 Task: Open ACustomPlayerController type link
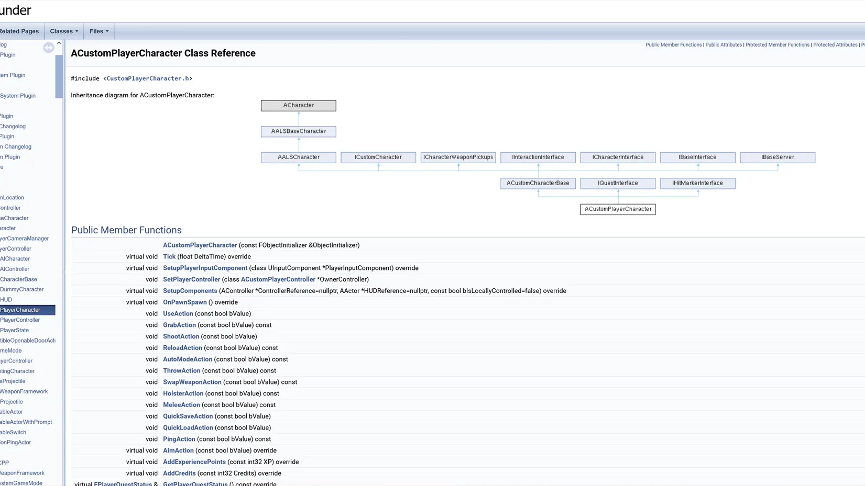click(278, 279)
